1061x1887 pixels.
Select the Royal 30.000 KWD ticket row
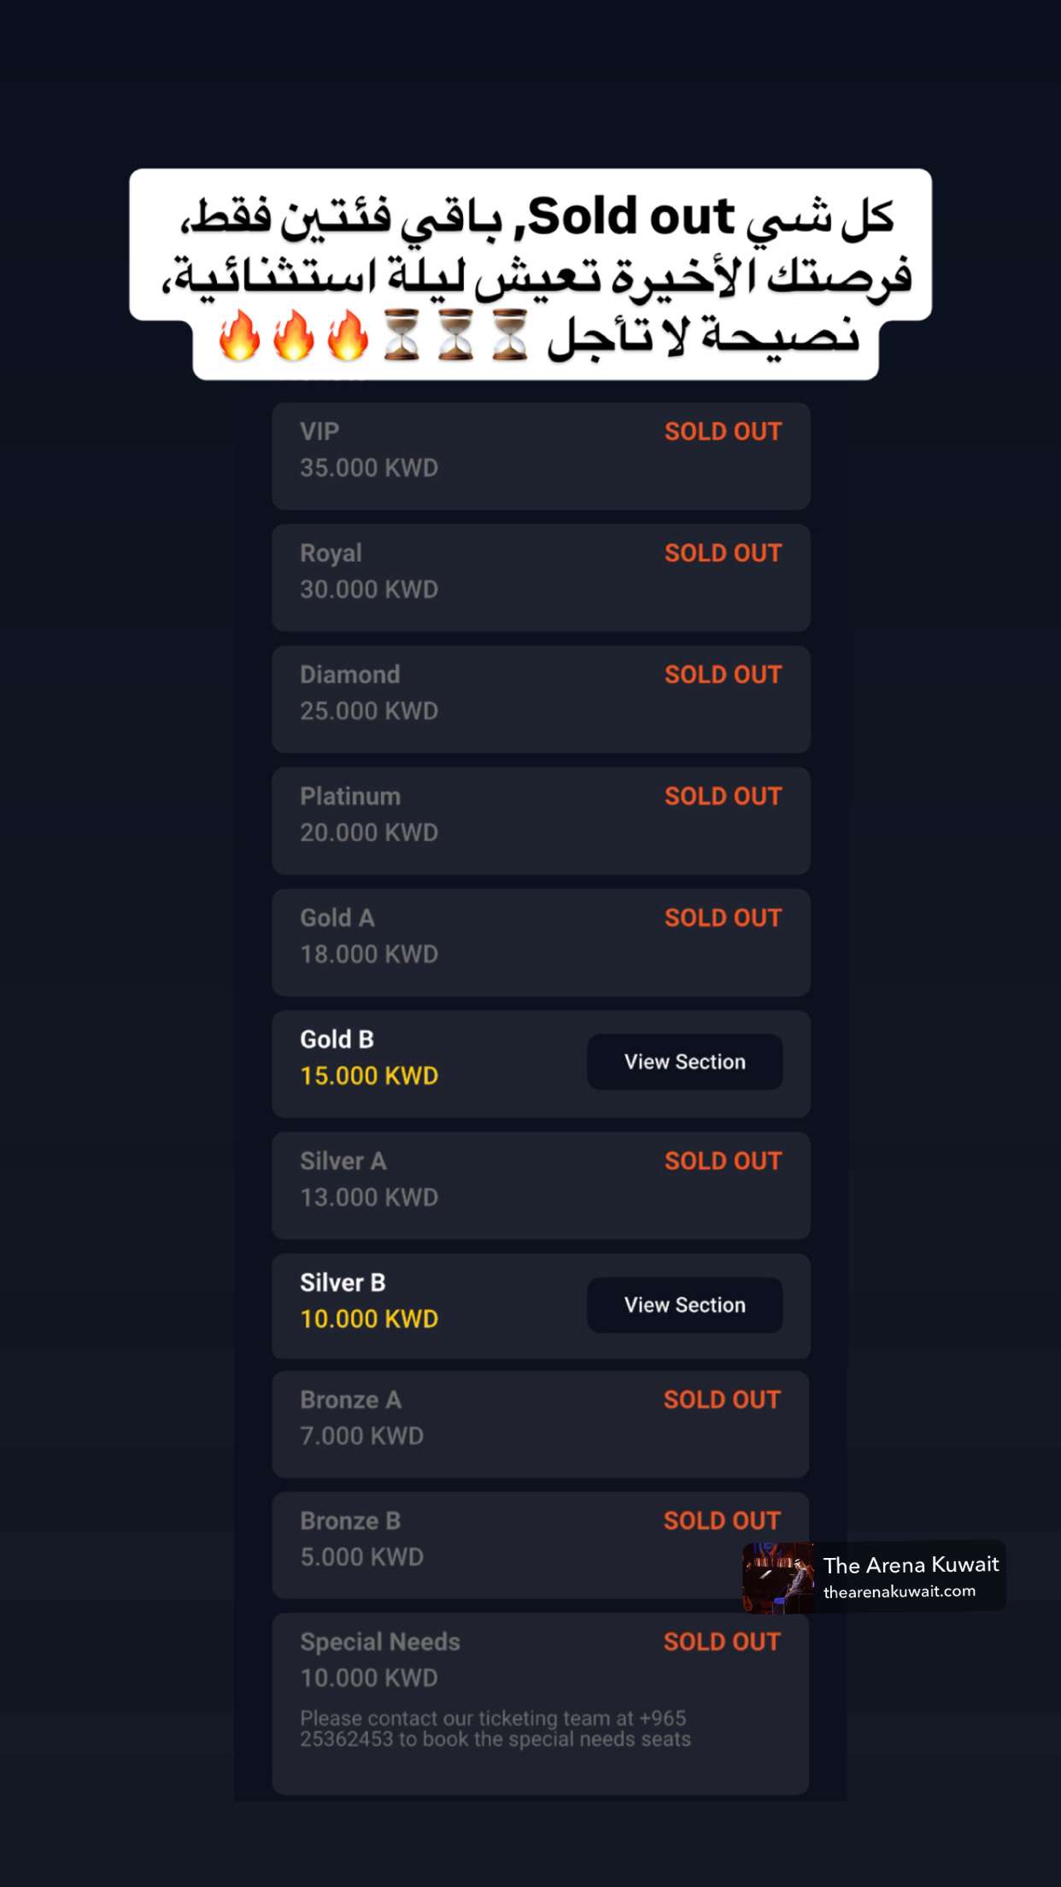tap(541, 578)
